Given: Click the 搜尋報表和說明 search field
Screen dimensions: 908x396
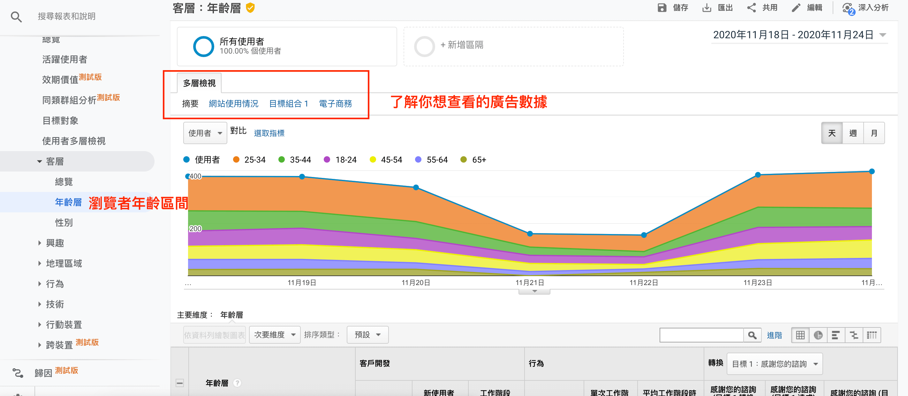Looking at the screenshot, I should (66, 17).
